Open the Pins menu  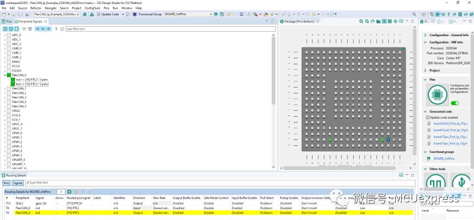[x=106, y=8]
